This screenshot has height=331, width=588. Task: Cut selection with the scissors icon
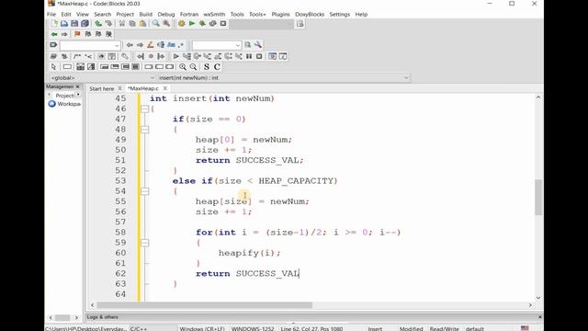(122, 24)
